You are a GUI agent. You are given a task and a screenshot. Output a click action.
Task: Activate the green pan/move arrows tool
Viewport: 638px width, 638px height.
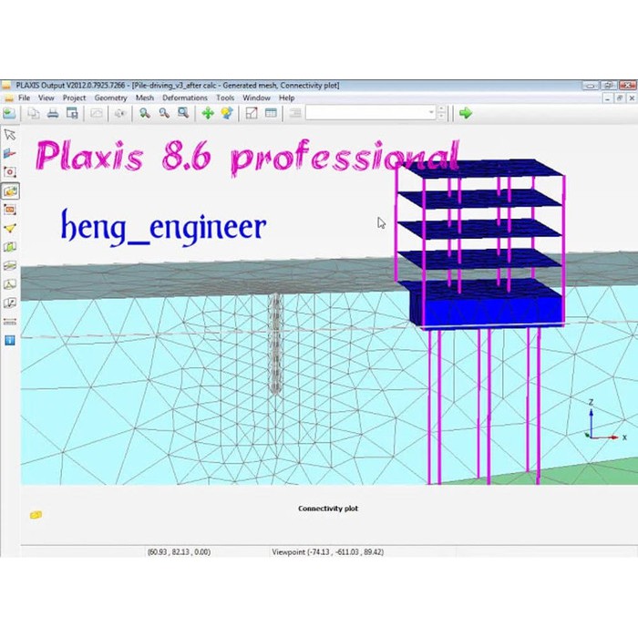(208, 113)
